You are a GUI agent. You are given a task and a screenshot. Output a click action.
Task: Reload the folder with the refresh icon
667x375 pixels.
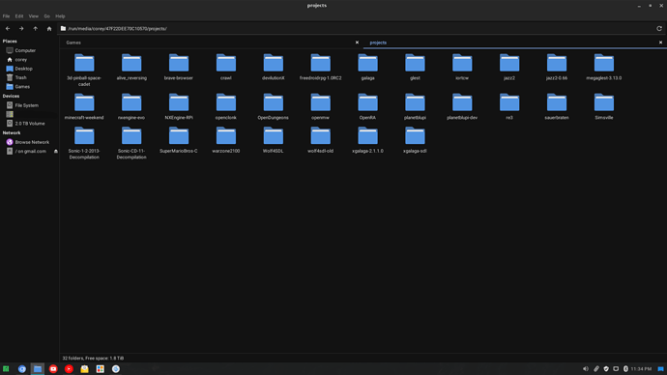[659, 28]
